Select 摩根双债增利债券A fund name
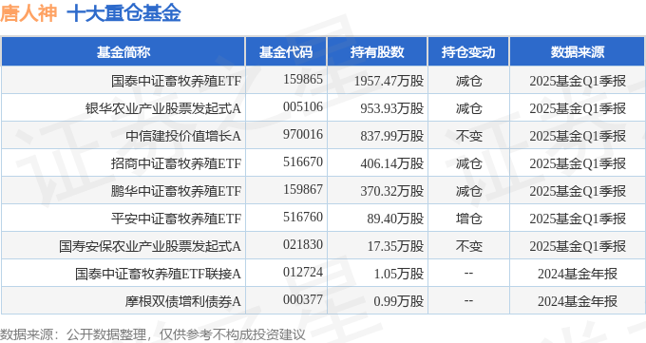 [183, 301]
